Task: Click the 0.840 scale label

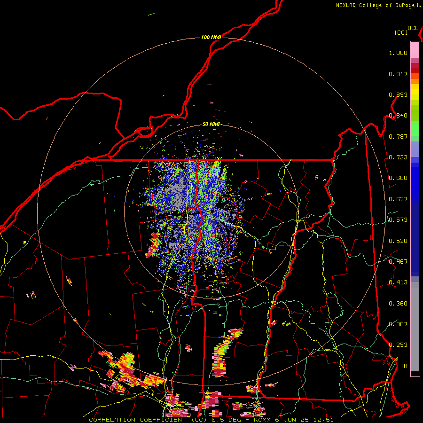Action: point(398,116)
